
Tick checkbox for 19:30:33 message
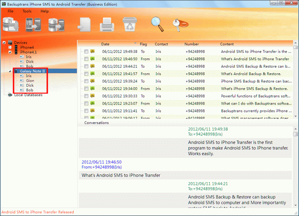pos(86,96)
